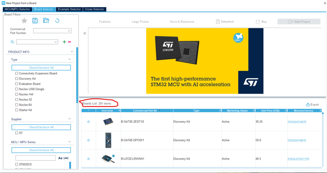The image size is (327, 173).
Task: Collapse the MCU / MPU Series group
Action: (x=70, y=142)
